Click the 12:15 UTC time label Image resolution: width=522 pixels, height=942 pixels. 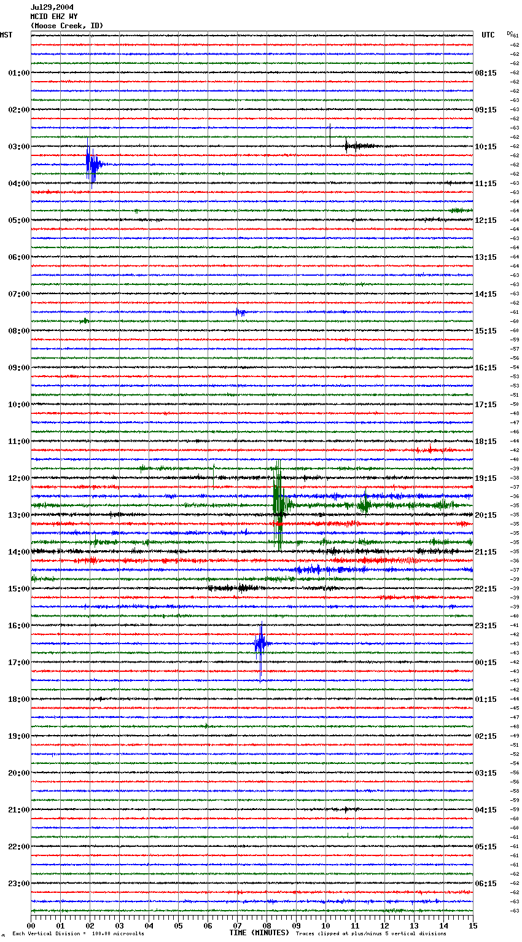pos(486,220)
